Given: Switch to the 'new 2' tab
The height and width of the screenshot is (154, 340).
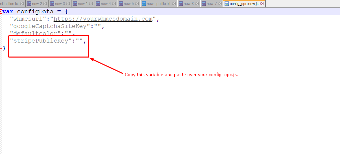Looking at the screenshot, I should coord(37,4).
